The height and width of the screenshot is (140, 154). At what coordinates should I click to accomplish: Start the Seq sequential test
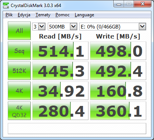tap(19, 51)
